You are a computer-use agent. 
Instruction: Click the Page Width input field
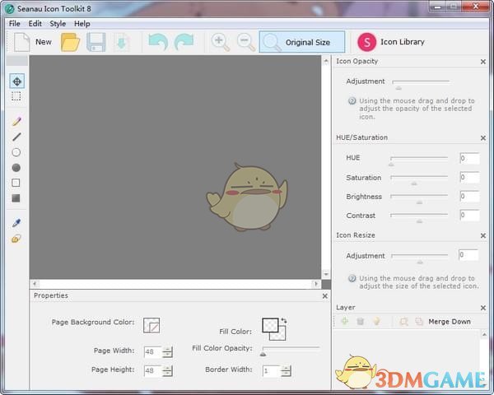click(x=152, y=351)
